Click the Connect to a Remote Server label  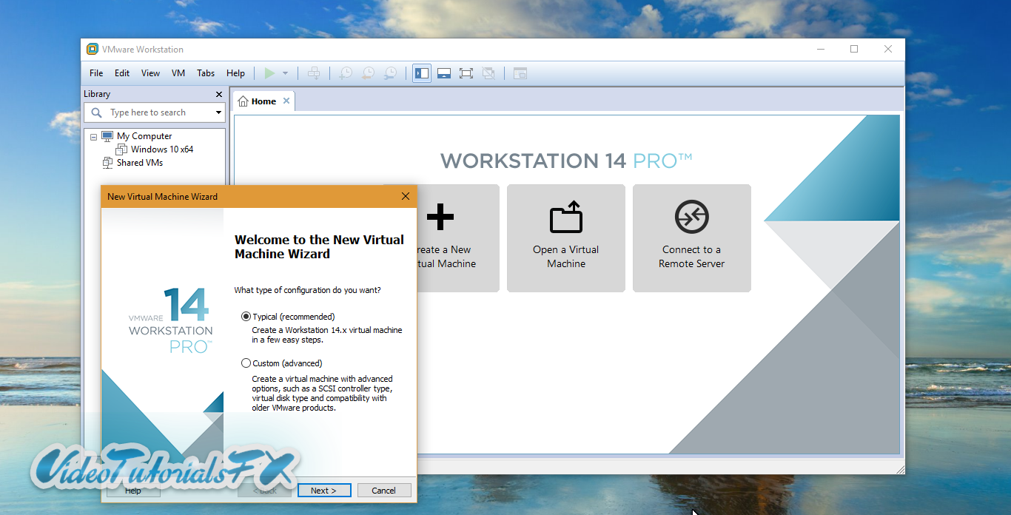(692, 257)
